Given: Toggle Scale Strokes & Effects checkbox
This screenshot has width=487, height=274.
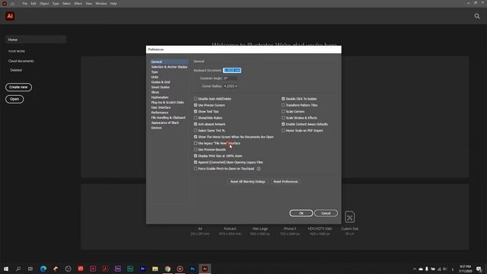Looking at the screenshot, I should click(x=283, y=118).
